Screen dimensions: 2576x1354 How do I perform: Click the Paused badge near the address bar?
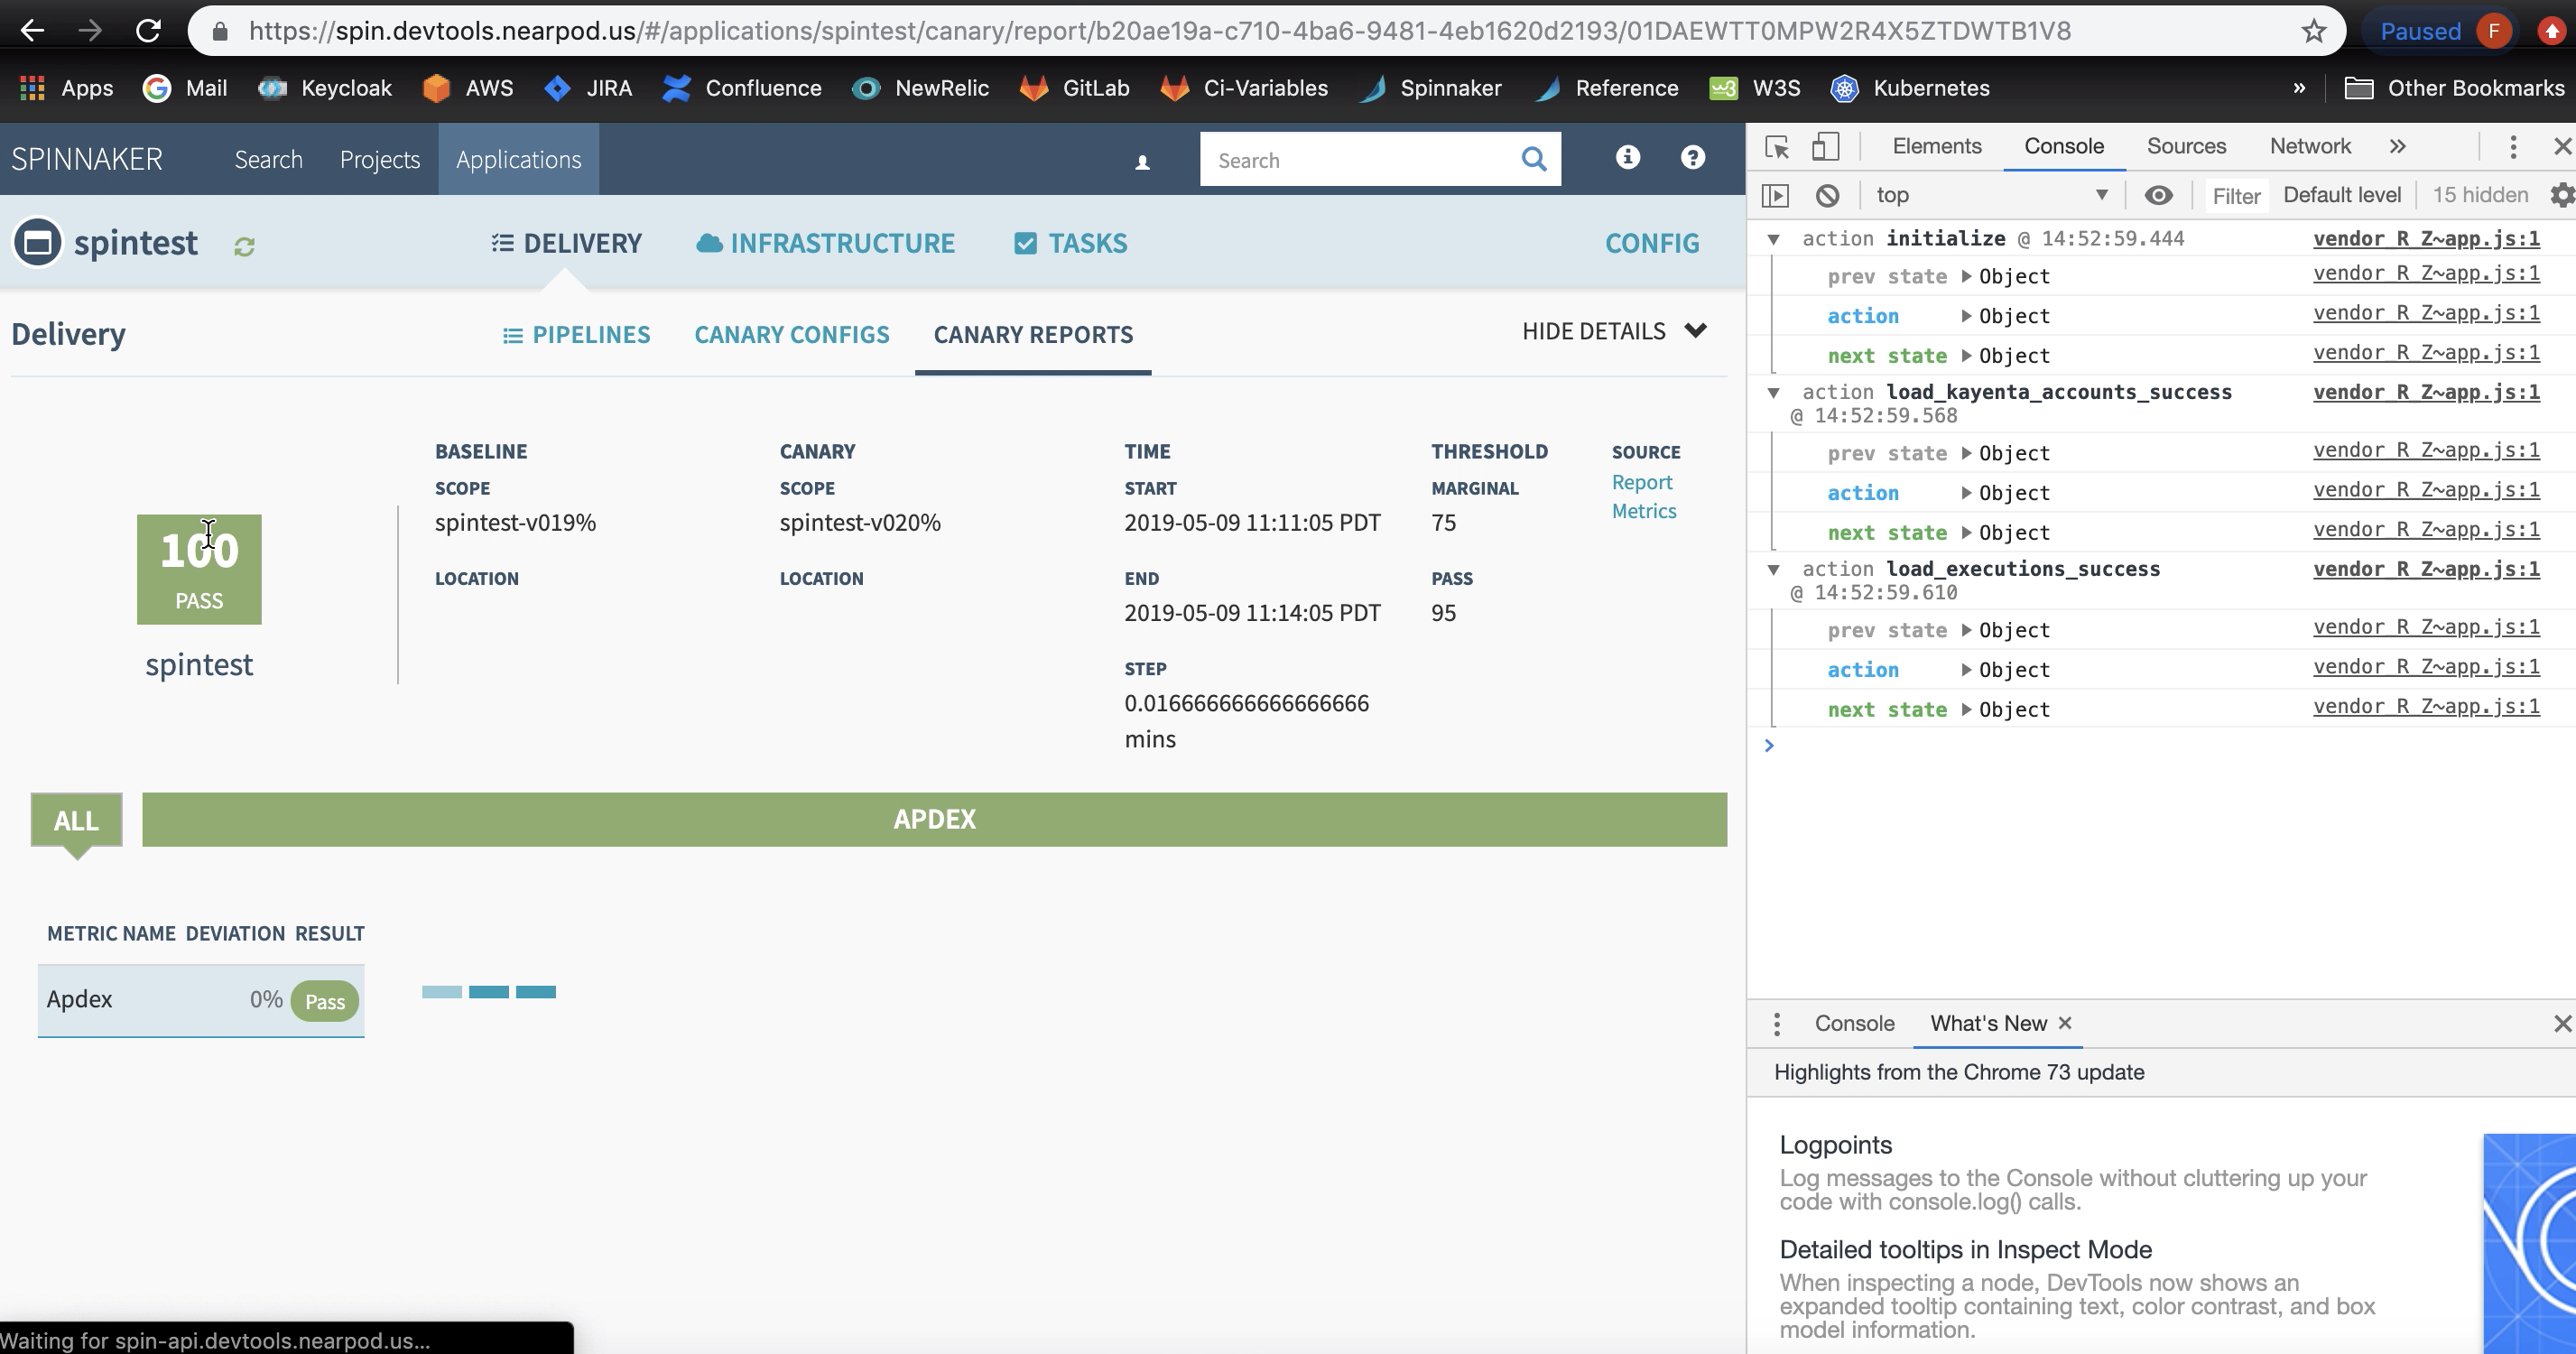click(2420, 31)
